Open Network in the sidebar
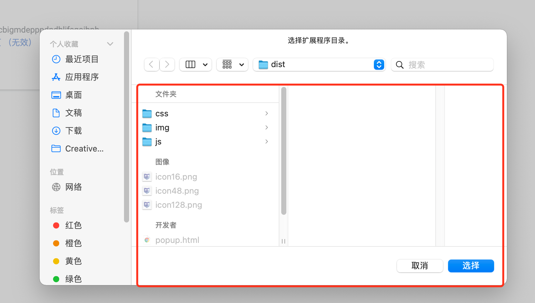The image size is (535, 303). (x=74, y=187)
